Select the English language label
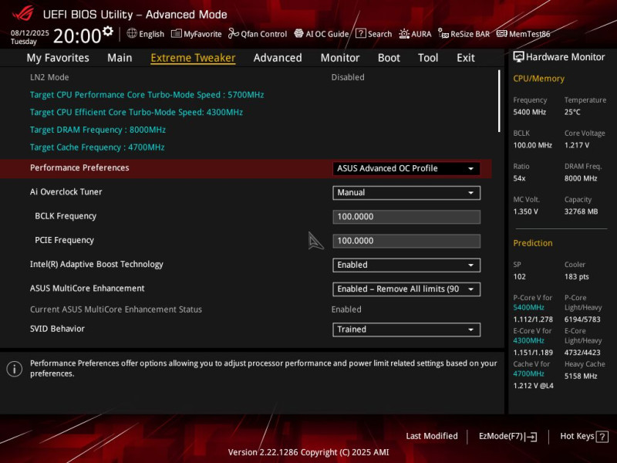This screenshot has width=617, height=463. [151, 34]
